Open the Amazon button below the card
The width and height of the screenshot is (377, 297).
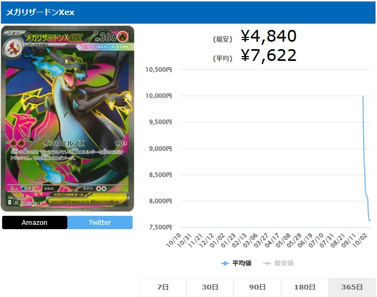(35, 222)
